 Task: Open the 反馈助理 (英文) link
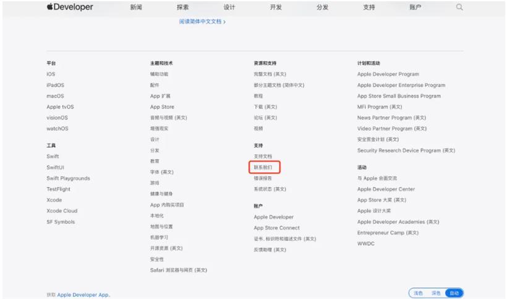click(x=270, y=250)
